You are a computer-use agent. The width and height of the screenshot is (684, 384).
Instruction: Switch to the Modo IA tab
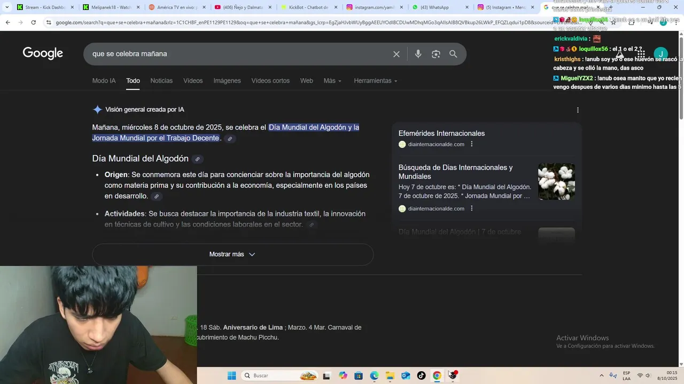click(104, 81)
